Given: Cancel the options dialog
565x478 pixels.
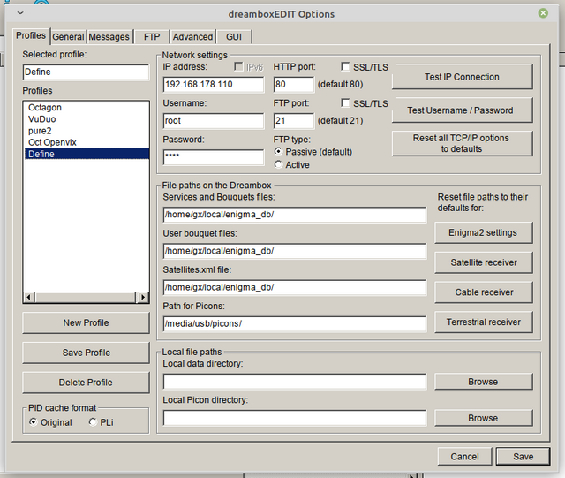Looking at the screenshot, I should (465, 457).
